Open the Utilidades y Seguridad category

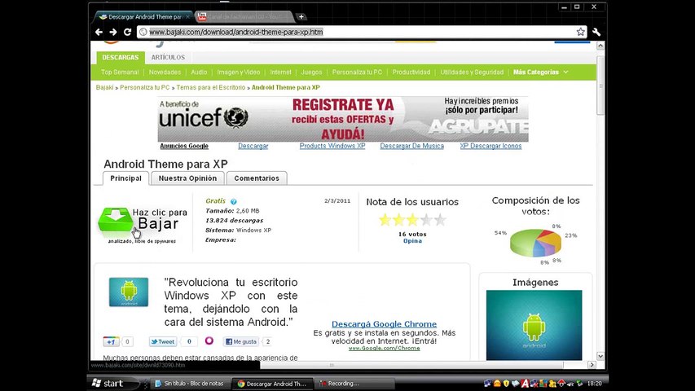coord(472,72)
